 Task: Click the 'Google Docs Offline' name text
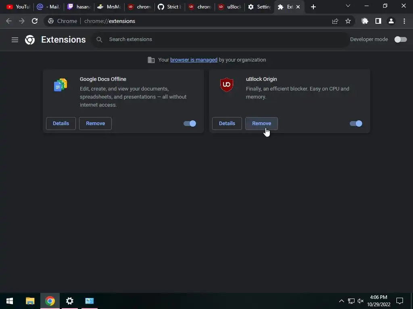103,79
